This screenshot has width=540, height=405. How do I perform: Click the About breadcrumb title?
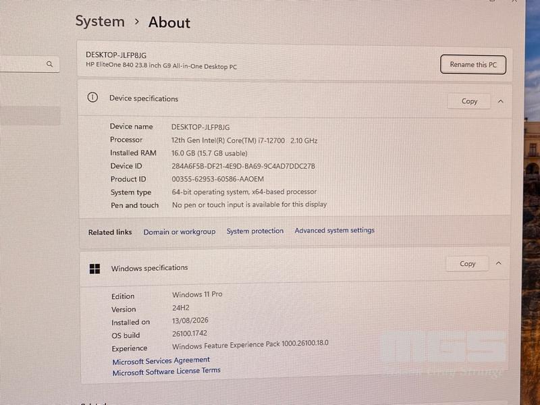(x=169, y=22)
